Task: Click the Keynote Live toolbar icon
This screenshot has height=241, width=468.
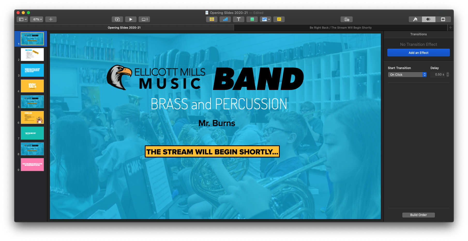Action: click(144, 19)
